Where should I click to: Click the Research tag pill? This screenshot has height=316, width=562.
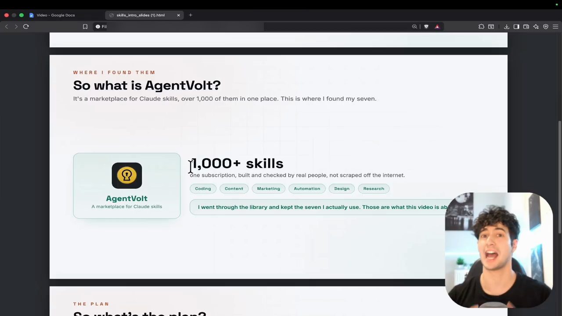point(374,189)
